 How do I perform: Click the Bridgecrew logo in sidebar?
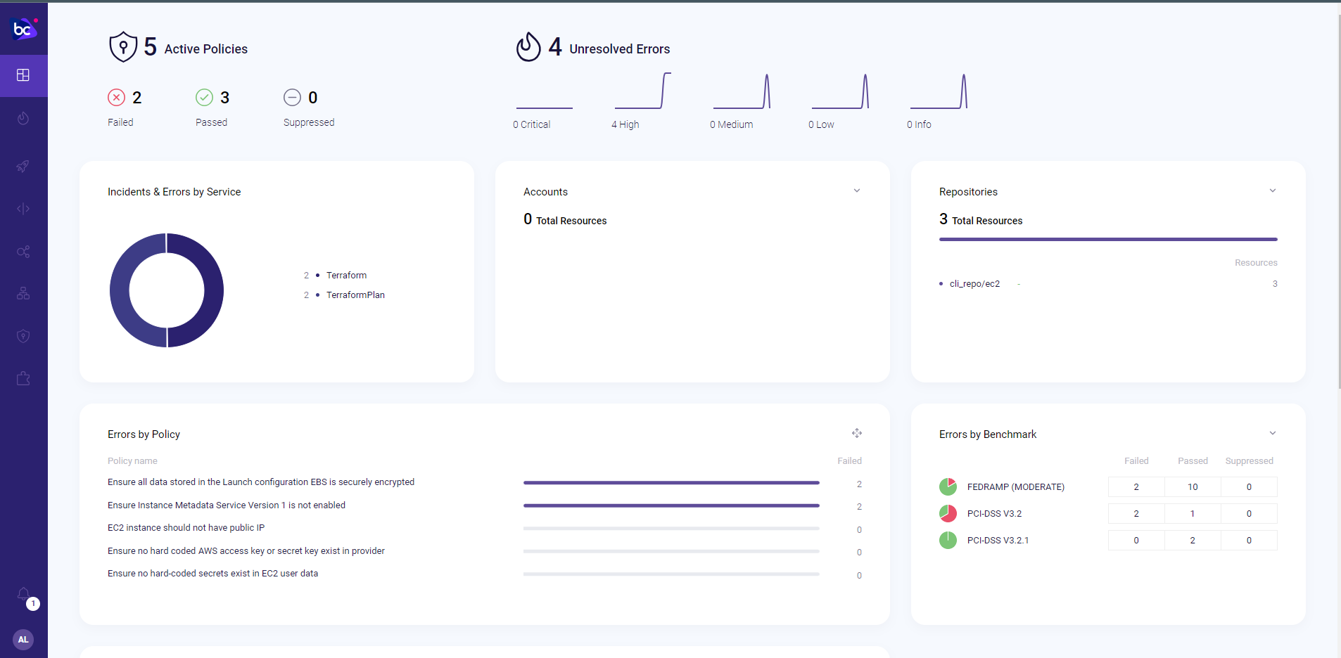click(23, 29)
